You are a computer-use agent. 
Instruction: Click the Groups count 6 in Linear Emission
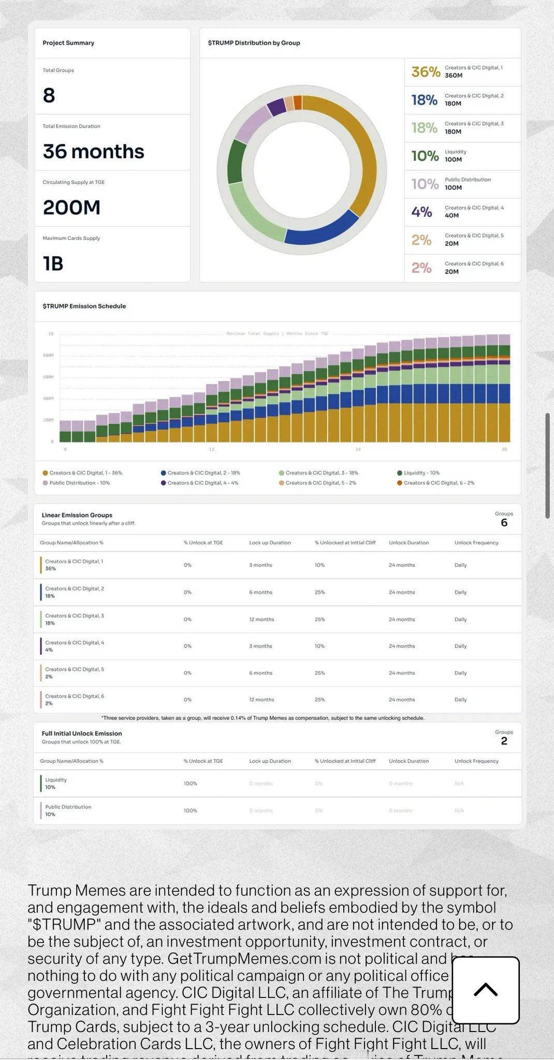pyautogui.click(x=504, y=523)
